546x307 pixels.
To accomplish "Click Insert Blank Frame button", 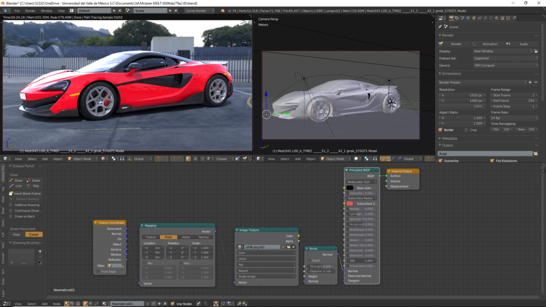I will coord(26,193).
